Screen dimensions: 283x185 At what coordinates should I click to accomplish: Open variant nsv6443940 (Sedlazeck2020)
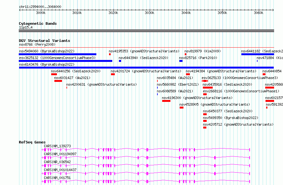pos(143,58)
